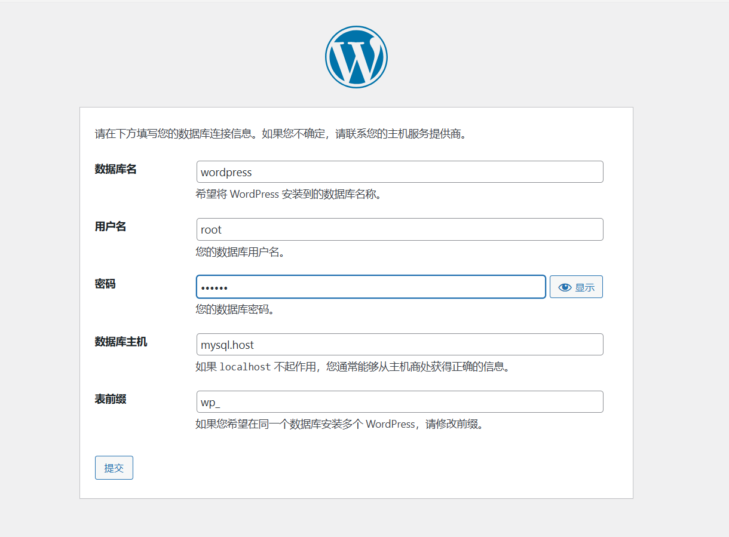Focus the 表前缀 field containing wp_

click(x=400, y=402)
